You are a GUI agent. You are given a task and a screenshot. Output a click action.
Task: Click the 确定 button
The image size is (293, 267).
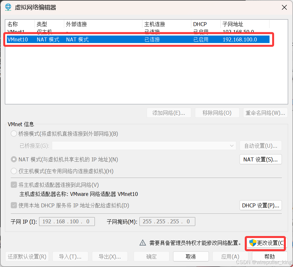coord(151,257)
